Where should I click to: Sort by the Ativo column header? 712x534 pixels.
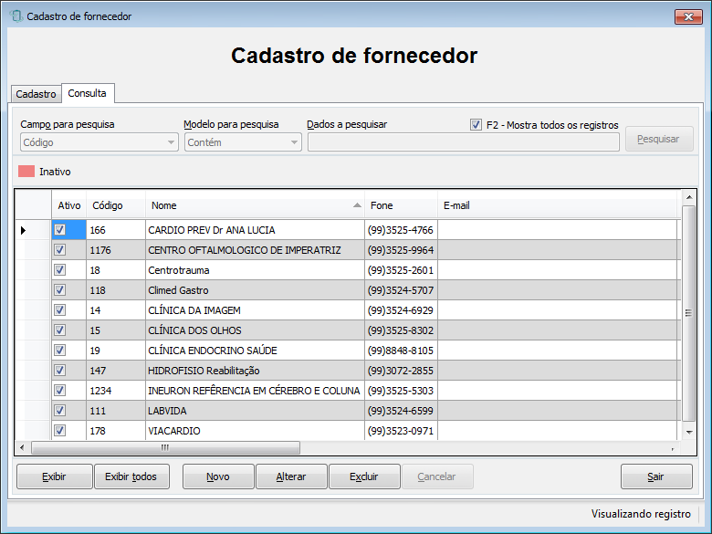[69, 205]
